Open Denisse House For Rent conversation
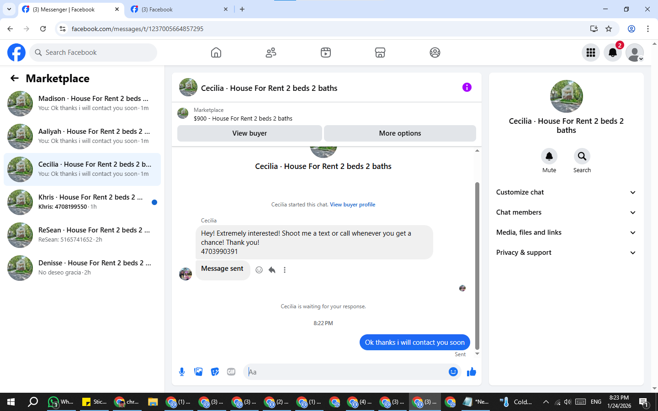 point(82,268)
